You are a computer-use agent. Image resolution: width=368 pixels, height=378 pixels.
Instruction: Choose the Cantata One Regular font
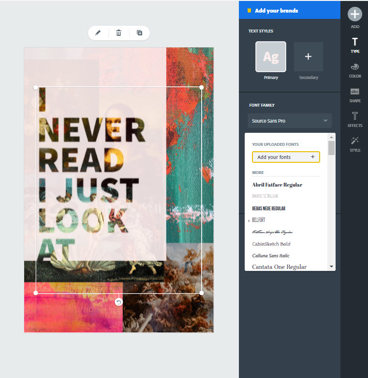pyautogui.click(x=279, y=267)
